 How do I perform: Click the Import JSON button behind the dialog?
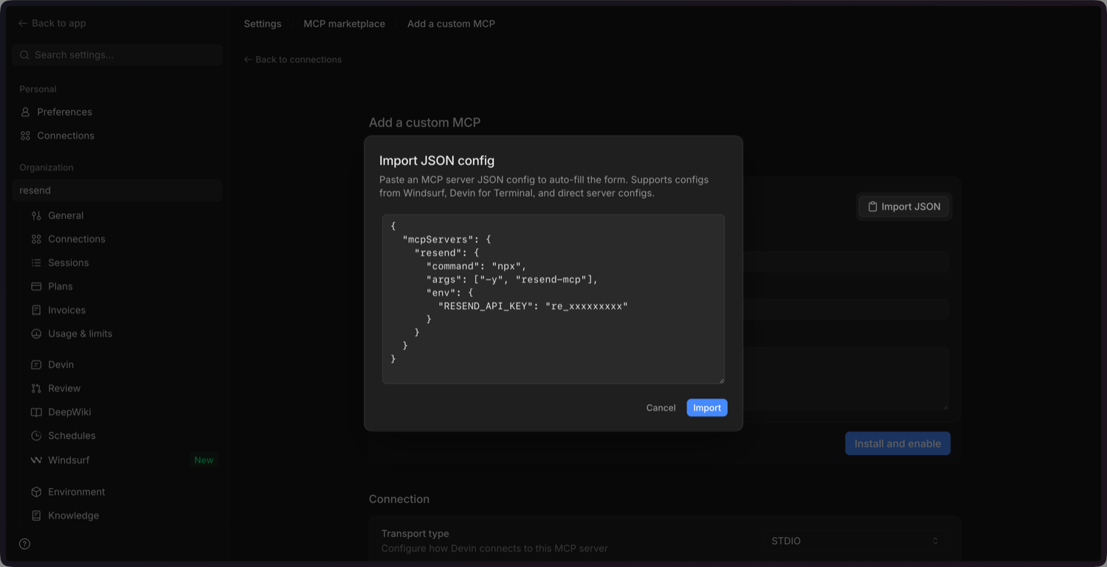coord(904,206)
